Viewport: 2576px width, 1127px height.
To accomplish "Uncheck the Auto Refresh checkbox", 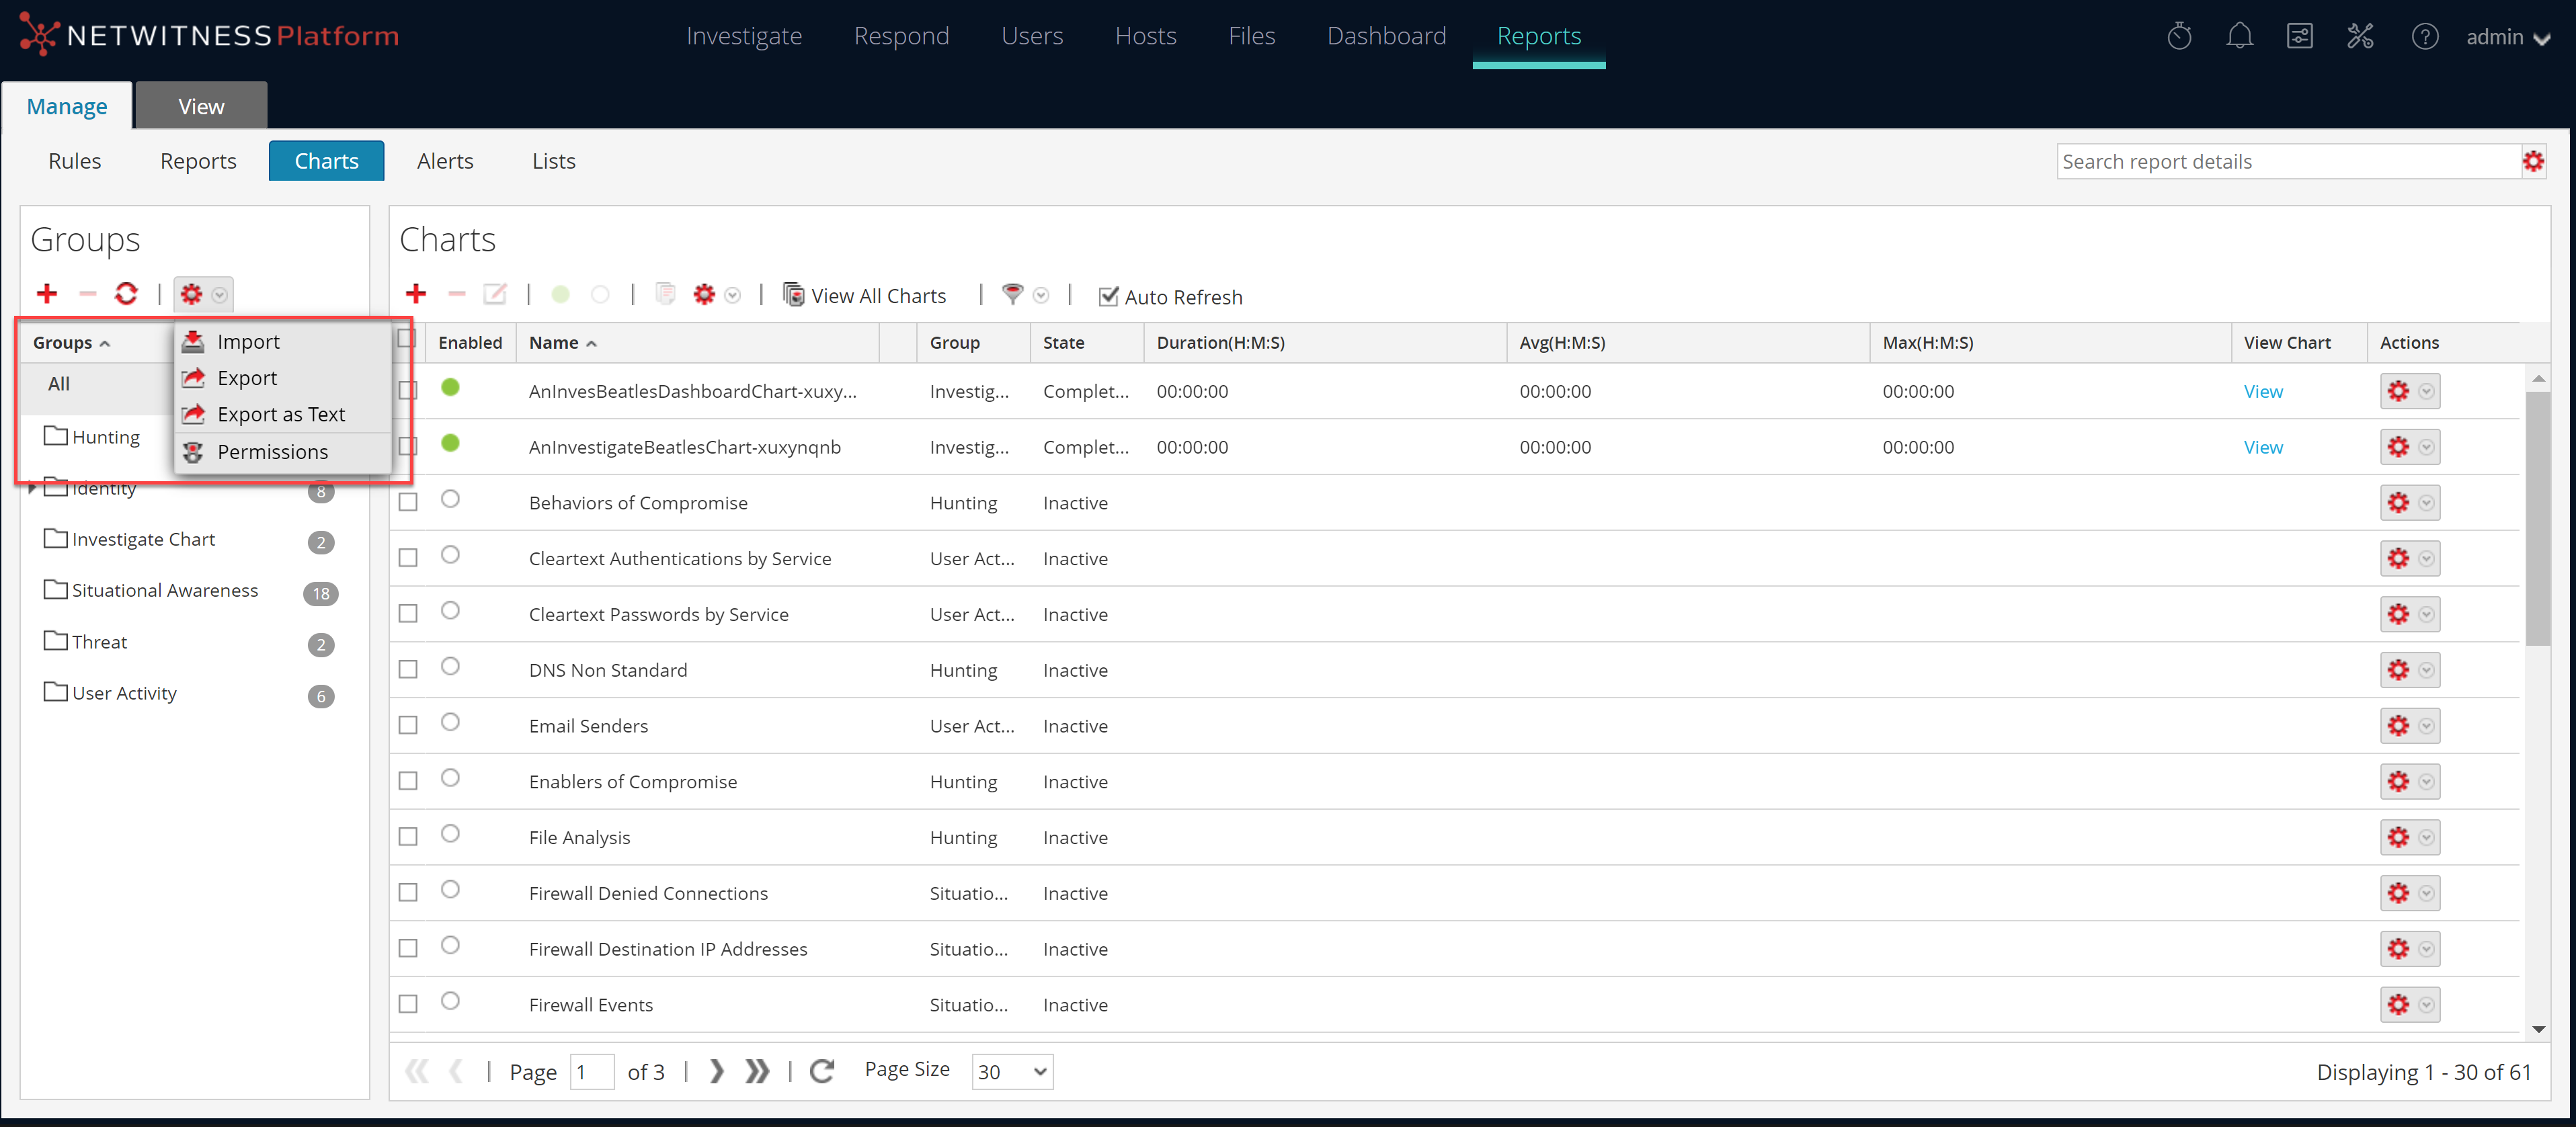I will [1108, 296].
